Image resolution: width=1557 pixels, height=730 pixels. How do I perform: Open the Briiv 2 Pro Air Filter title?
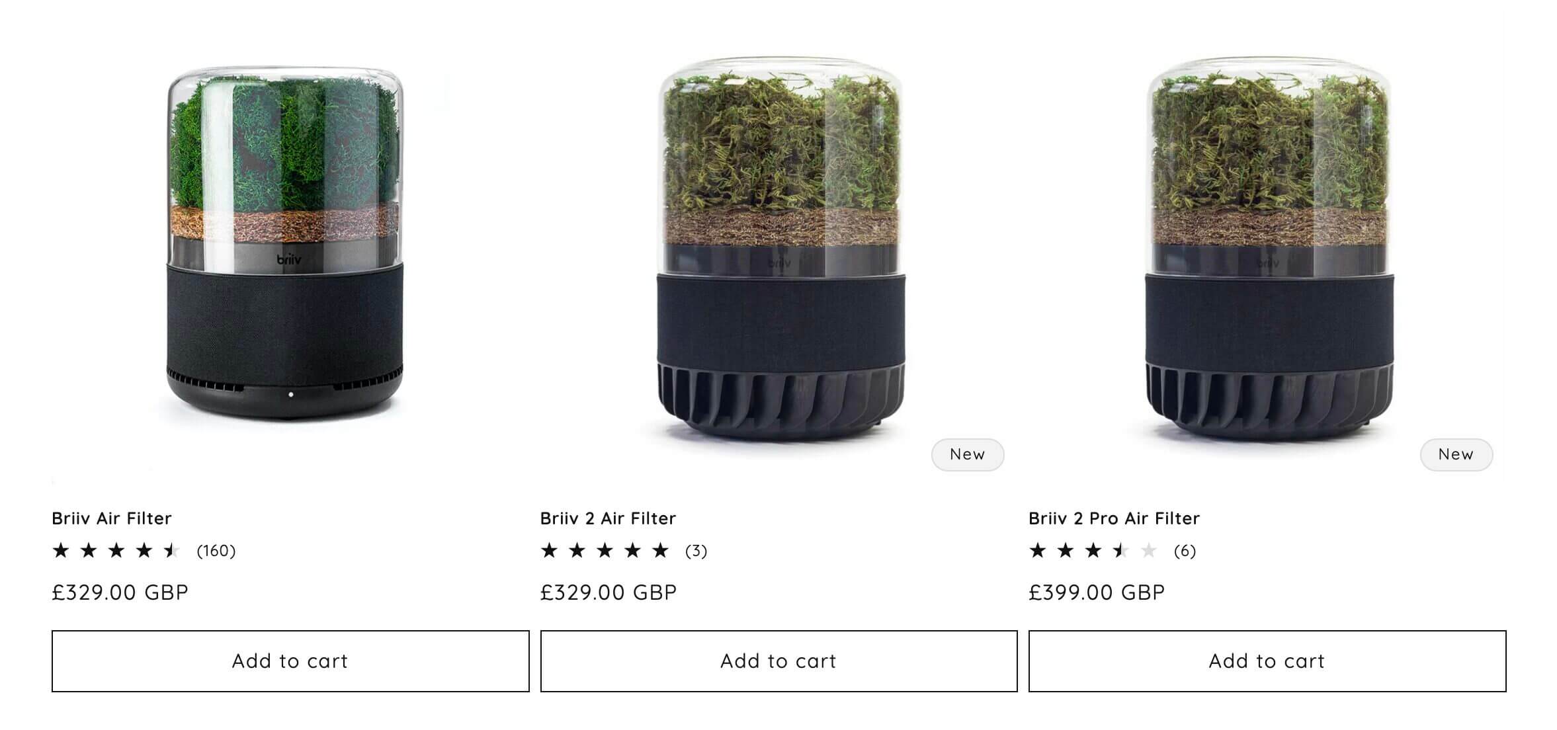point(1114,518)
